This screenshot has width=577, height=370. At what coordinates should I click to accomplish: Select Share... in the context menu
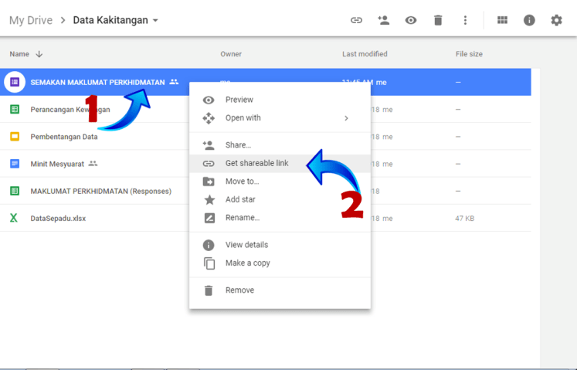[238, 145]
